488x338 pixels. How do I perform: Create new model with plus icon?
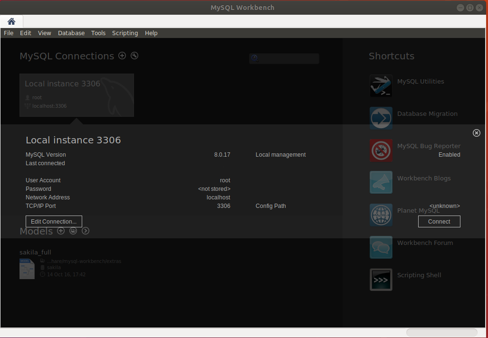point(61,231)
